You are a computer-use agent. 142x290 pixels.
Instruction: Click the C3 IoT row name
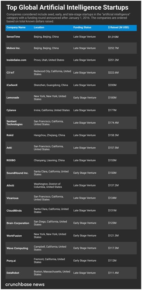pyautogui.click(x=10, y=72)
